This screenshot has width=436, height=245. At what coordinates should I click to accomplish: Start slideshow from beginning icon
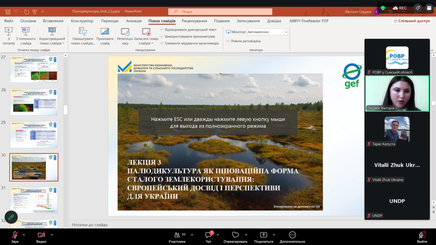9,31
